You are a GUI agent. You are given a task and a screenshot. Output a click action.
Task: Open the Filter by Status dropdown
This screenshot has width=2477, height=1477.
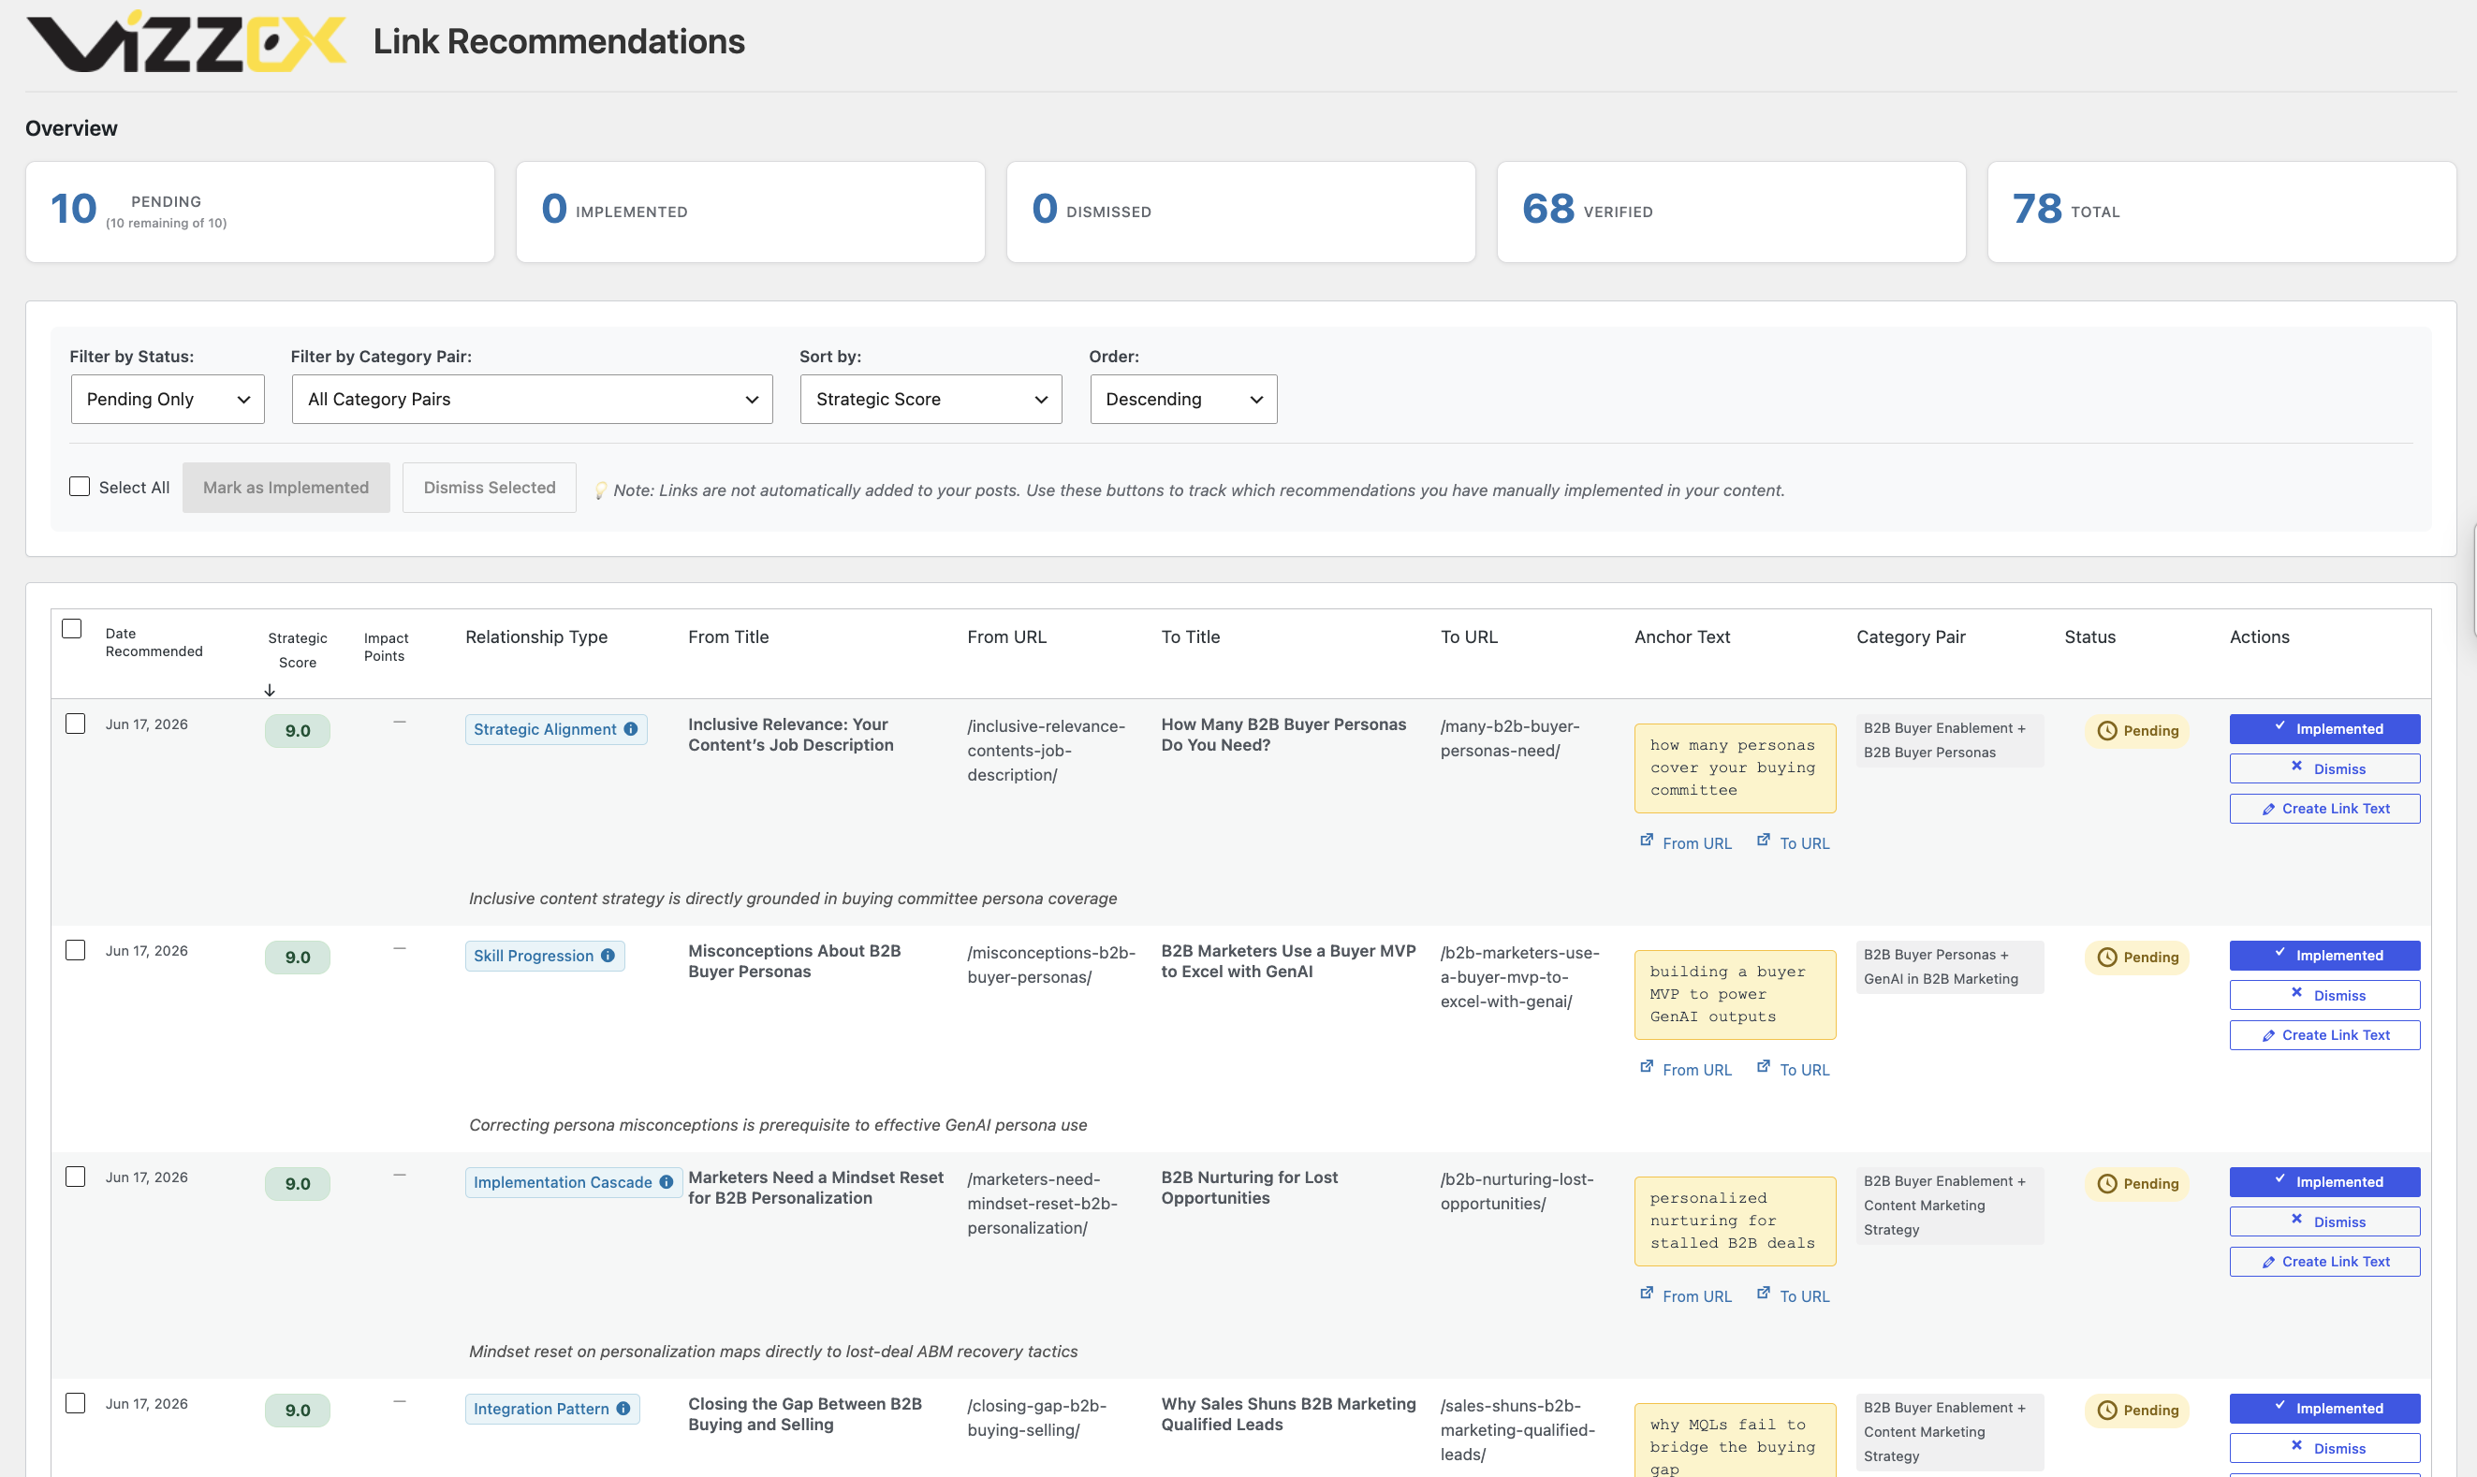168,399
